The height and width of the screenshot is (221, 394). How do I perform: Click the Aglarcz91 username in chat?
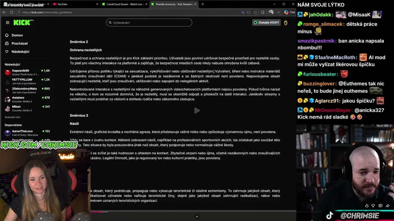pos(328,101)
